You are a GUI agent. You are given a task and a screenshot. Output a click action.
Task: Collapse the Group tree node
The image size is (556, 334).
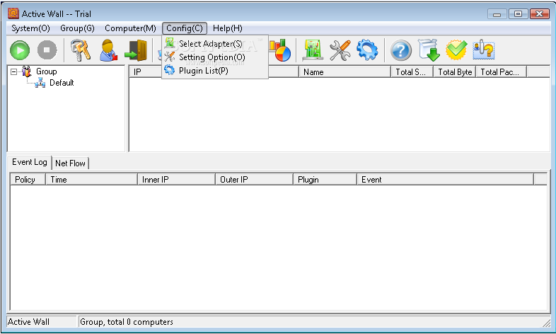(13, 72)
